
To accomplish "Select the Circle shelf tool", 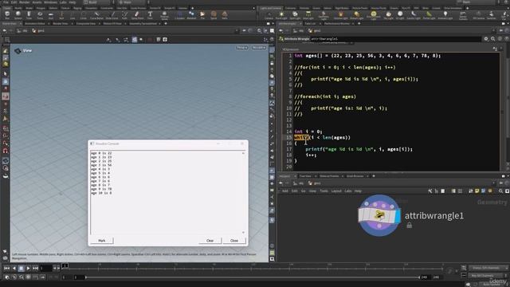I will coord(84,15).
